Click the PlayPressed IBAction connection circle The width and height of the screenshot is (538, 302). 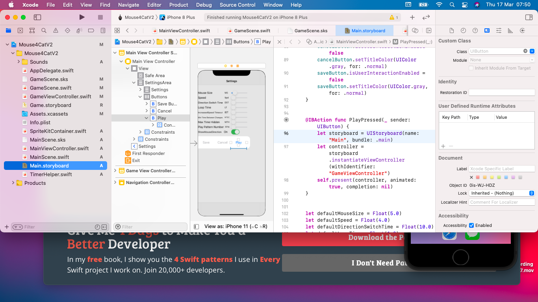coord(286,120)
